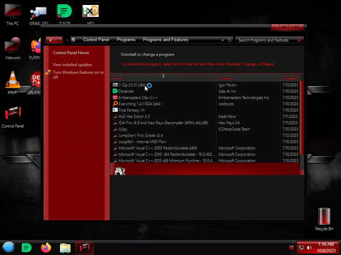This screenshot has height=255, width=341.
Task: Open the network tray icon
Action: [x=301, y=248]
